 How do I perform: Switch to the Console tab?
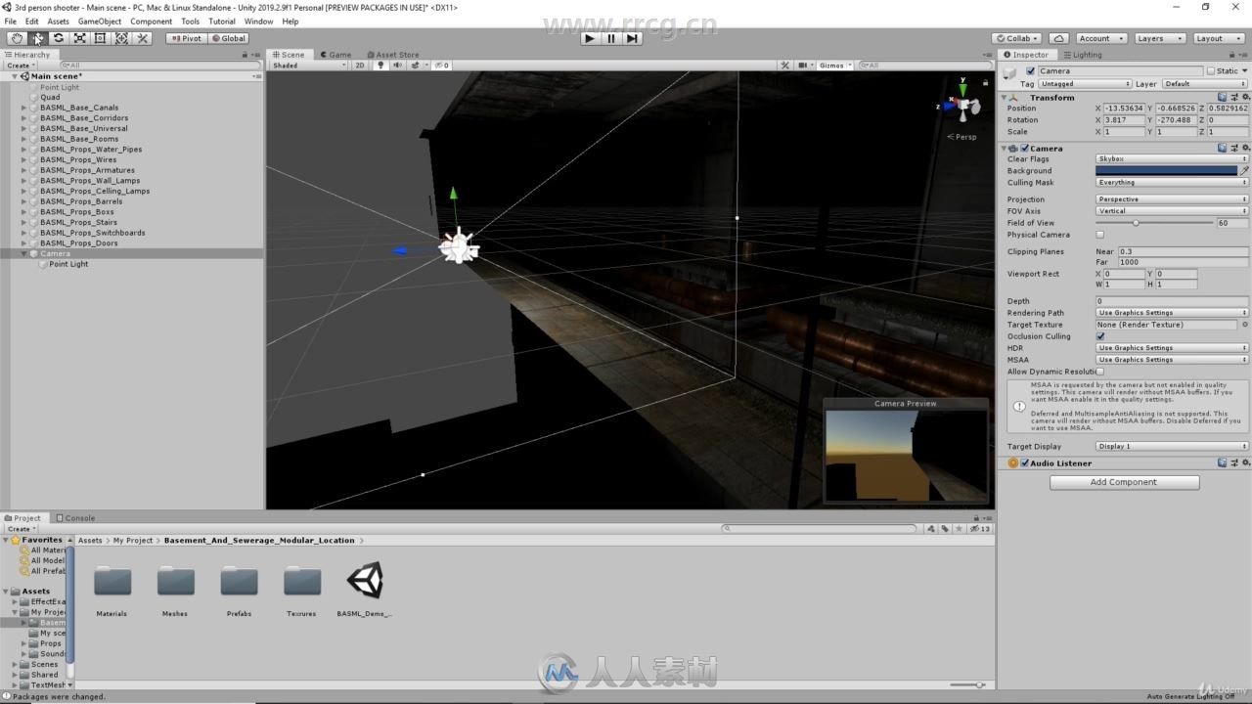[x=75, y=518]
